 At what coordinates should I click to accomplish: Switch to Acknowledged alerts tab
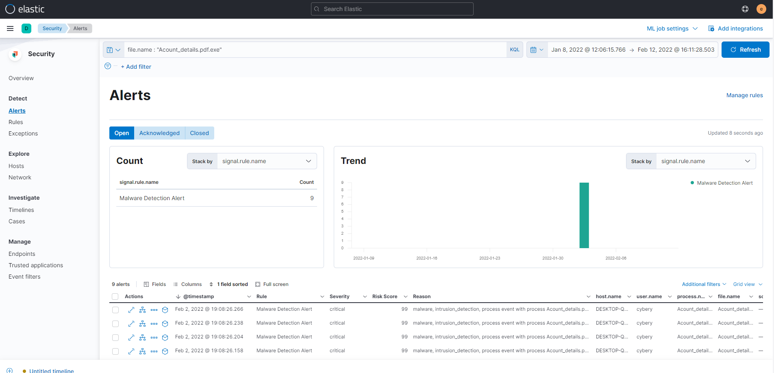[159, 133]
